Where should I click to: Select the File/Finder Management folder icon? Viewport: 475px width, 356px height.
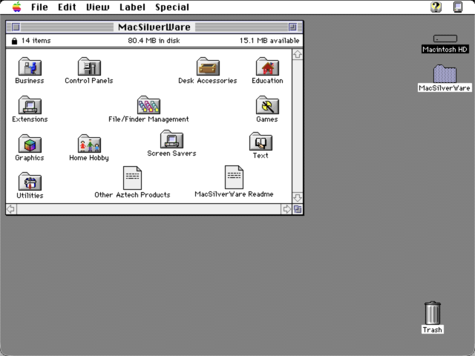148,105
